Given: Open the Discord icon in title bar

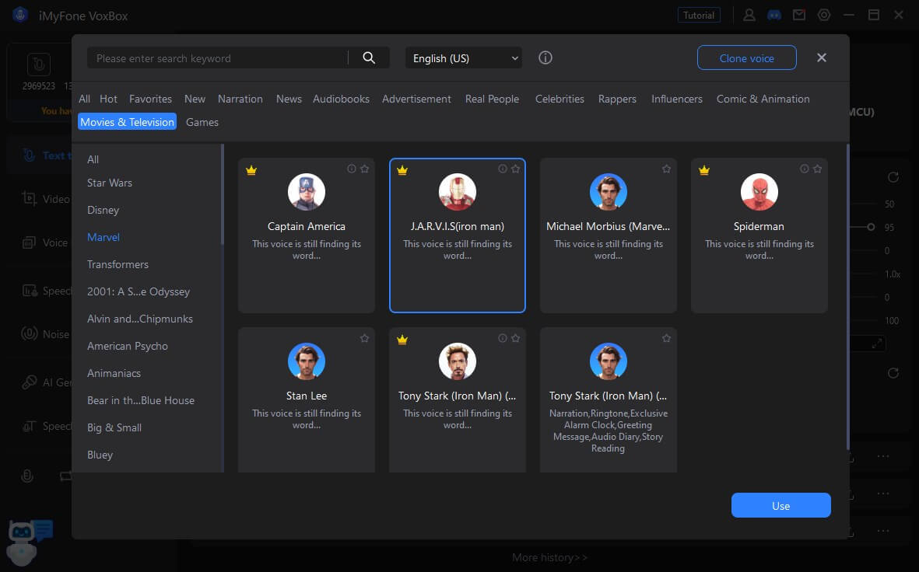Looking at the screenshot, I should (773, 16).
